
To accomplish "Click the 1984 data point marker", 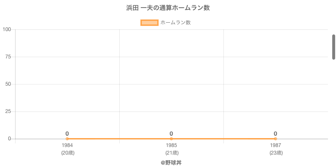I will pos(67,139).
